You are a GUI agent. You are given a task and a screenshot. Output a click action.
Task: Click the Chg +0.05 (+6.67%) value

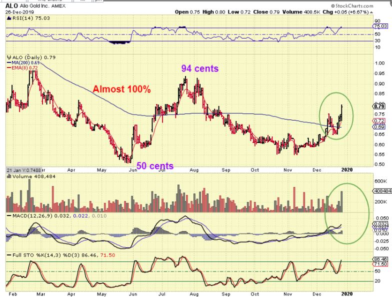(x=345, y=12)
